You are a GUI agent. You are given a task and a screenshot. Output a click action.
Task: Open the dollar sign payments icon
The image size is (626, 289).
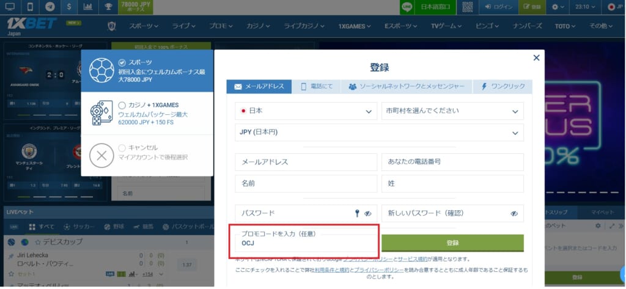tap(69, 7)
